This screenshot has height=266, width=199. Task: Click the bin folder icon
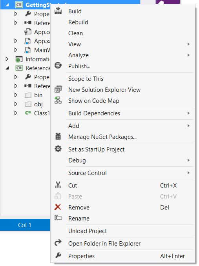click(28, 95)
